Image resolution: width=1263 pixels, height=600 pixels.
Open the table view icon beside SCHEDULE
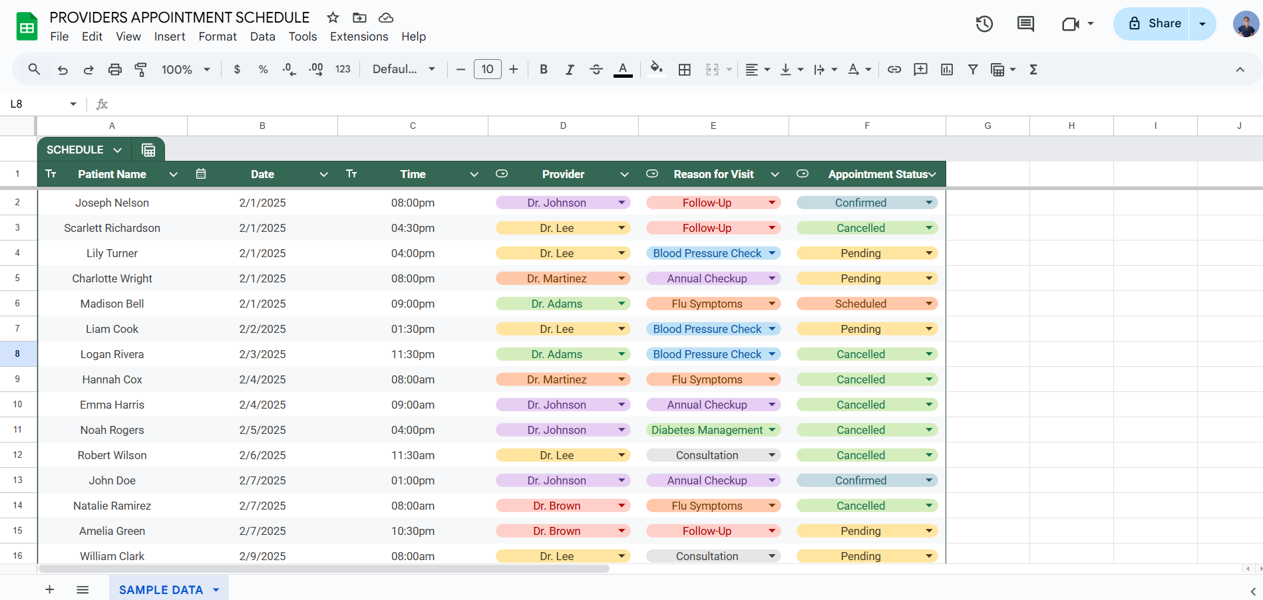click(148, 150)
